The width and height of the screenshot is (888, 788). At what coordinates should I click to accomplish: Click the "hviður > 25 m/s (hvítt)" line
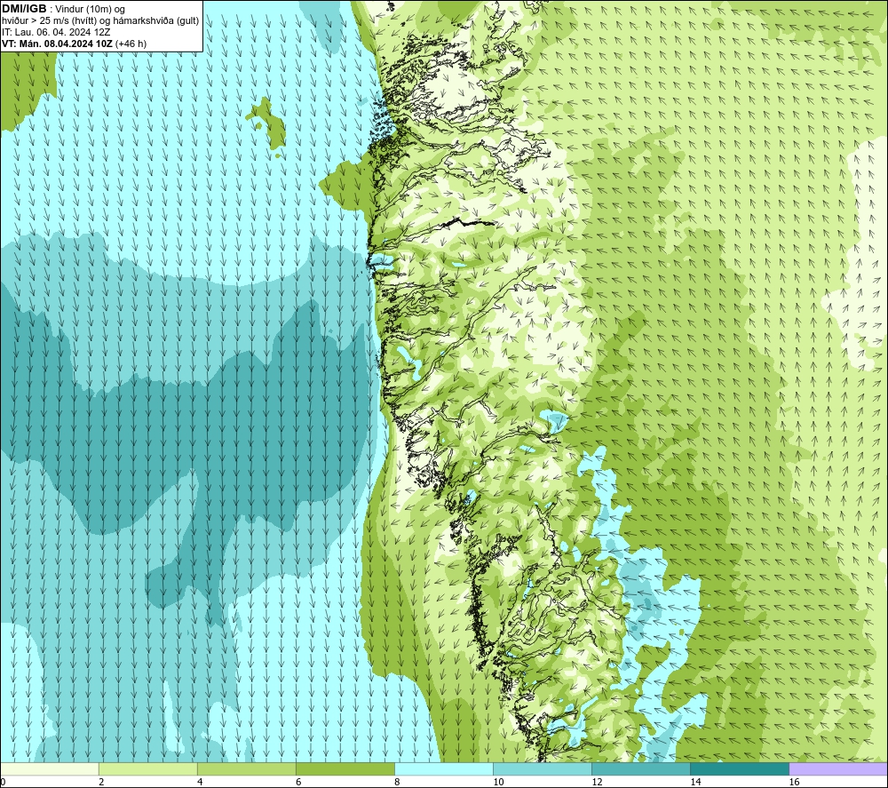tap(52, 21)
